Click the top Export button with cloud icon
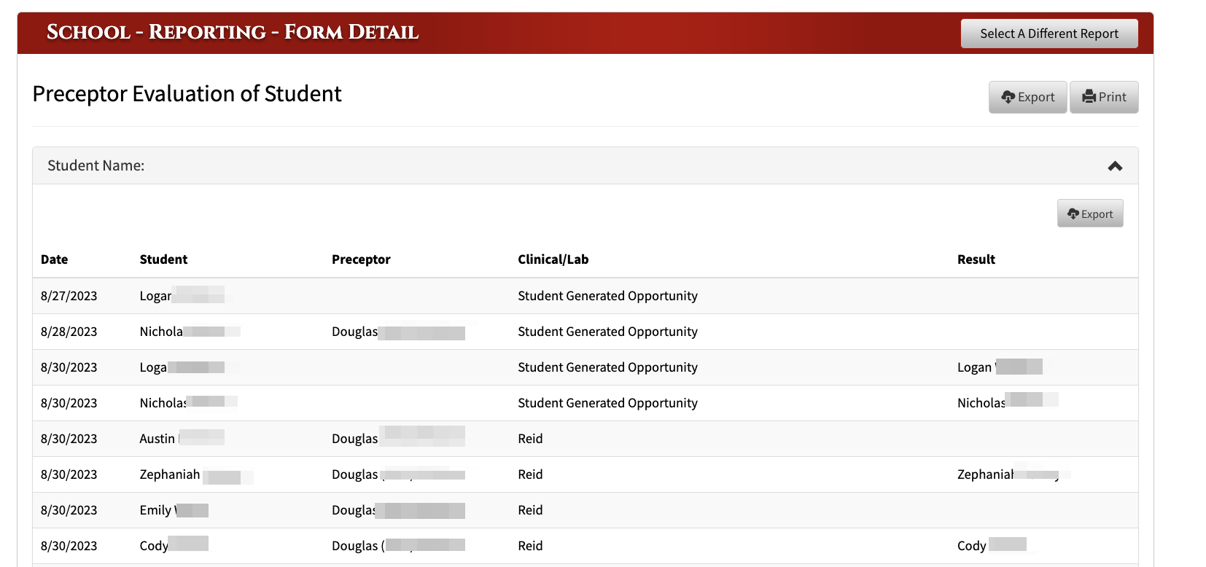Screen dimensions: 1206x567 1027,97
